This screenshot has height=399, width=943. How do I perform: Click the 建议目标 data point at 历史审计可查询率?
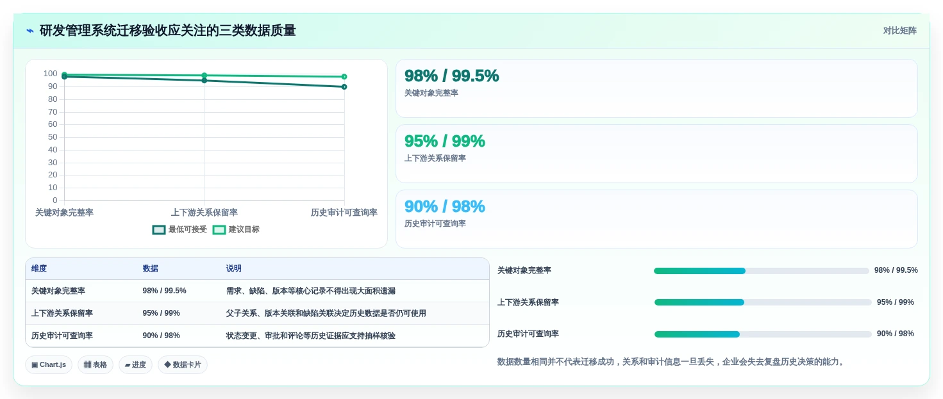click(344, 76)
